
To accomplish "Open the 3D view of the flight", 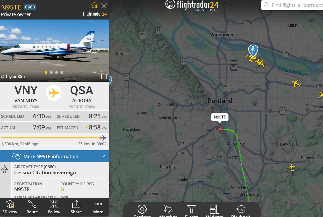I will pyautogui.click(x=10, y=207).
